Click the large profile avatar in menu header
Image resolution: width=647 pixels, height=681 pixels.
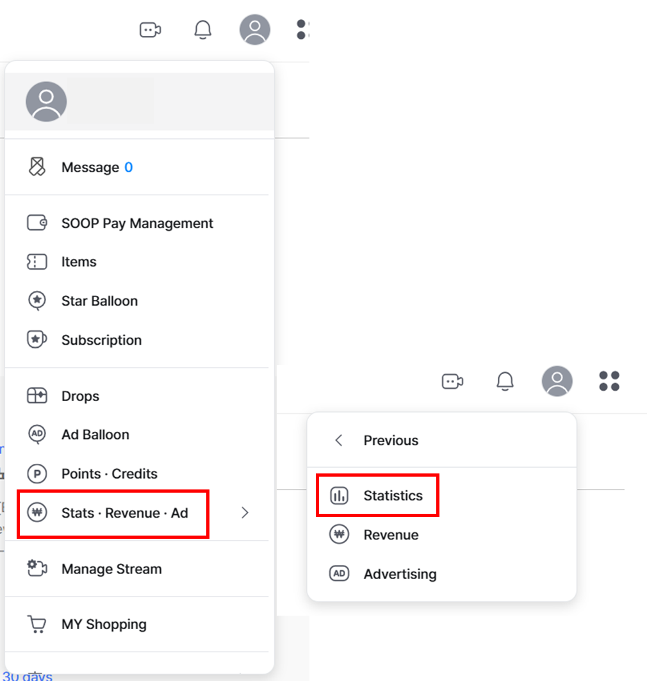point(46,102)
